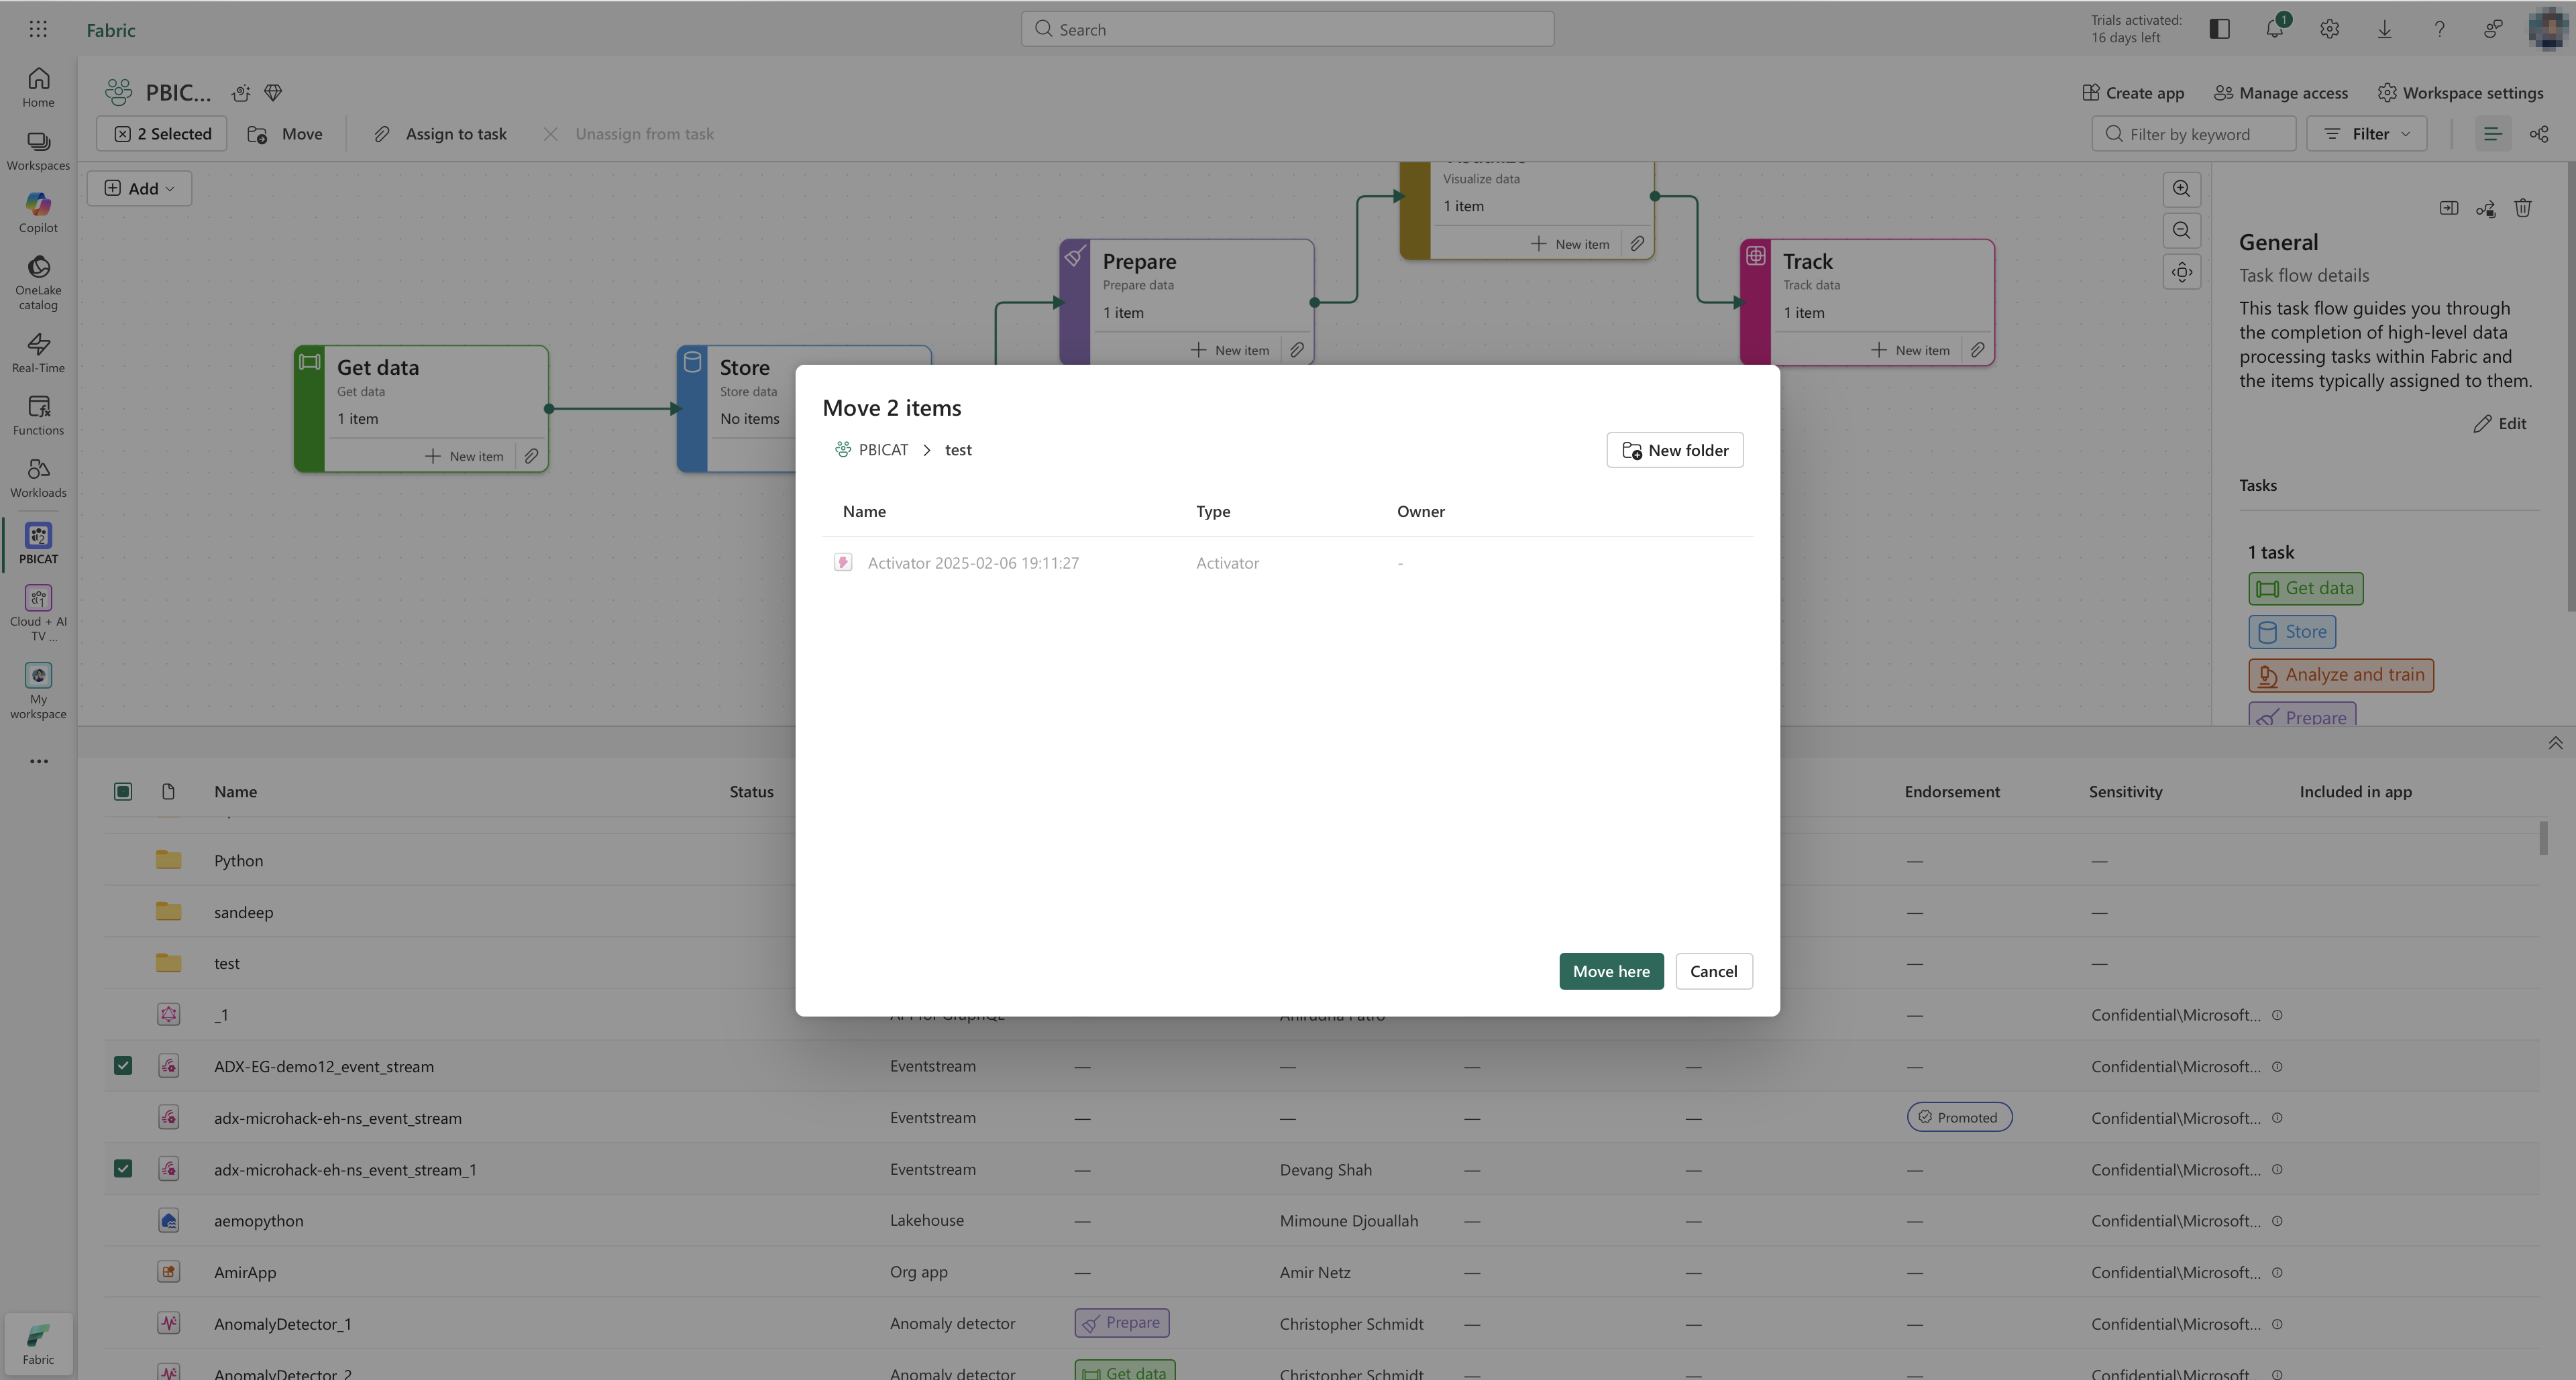The height and width of the screenshot is (1380, 2576).
Task: Click the test breadcrumb in dialog
Action: click(x=958, y=450)
